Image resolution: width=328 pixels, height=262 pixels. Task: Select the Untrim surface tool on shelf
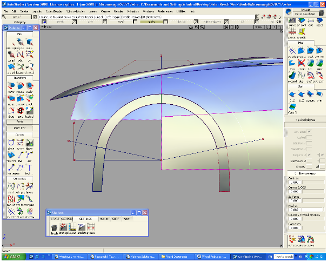tap(301, 64)
